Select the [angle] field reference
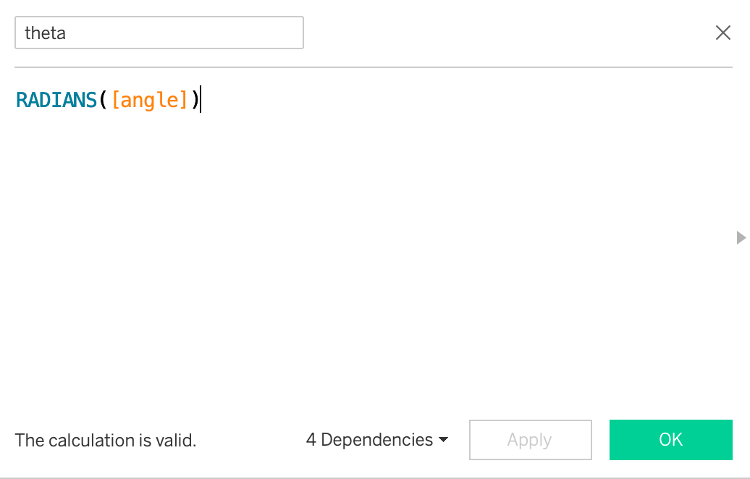 click(150, 100)
